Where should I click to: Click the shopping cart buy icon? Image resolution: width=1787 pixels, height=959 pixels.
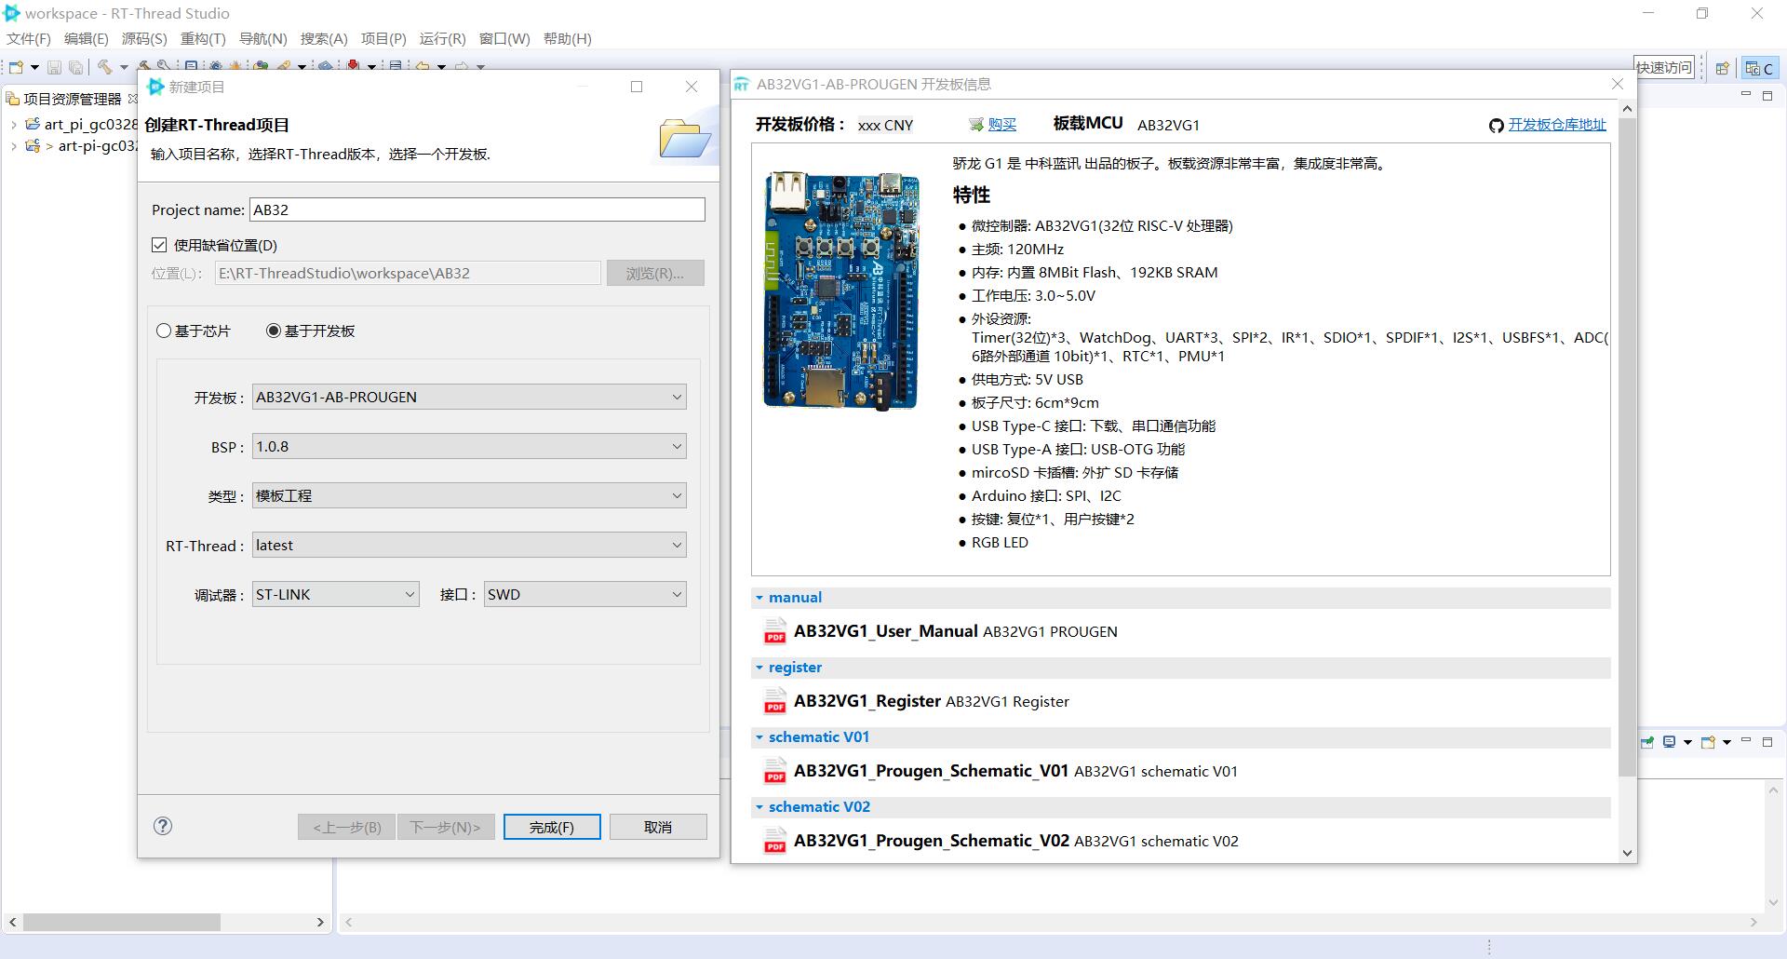pos(975,125)
